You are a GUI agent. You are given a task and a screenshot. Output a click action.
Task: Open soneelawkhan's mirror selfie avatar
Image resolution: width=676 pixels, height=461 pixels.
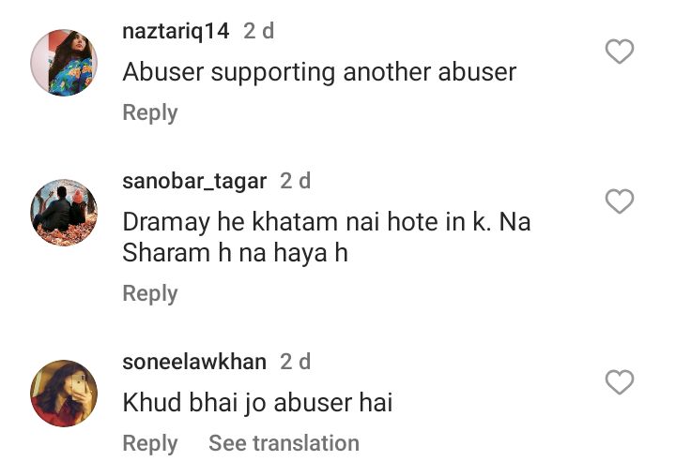coord(64,393)
